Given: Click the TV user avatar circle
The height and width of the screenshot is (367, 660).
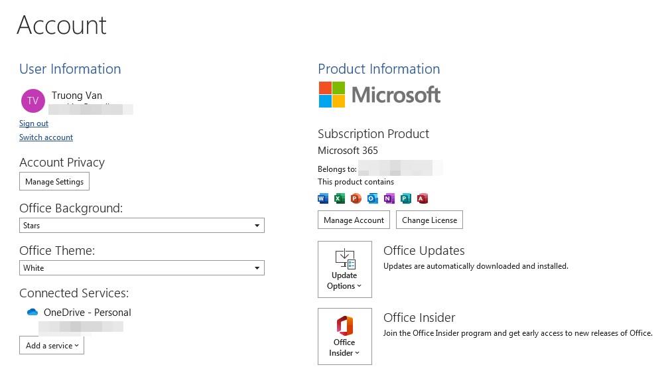Looking at the screenshot, I should click(33, 101).
